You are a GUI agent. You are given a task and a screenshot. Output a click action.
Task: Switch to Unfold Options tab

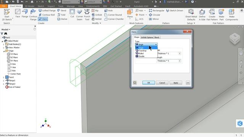click(x=147, y=37)
